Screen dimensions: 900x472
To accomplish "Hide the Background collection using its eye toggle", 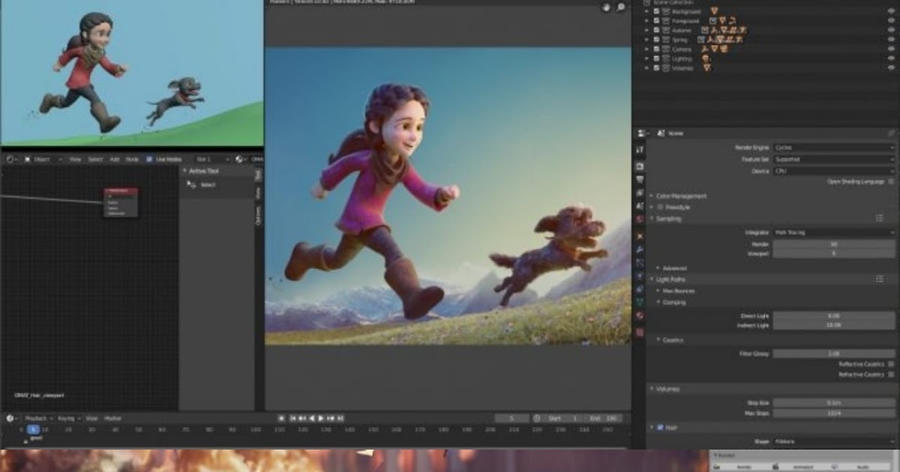I will click(x=891, y=11).
